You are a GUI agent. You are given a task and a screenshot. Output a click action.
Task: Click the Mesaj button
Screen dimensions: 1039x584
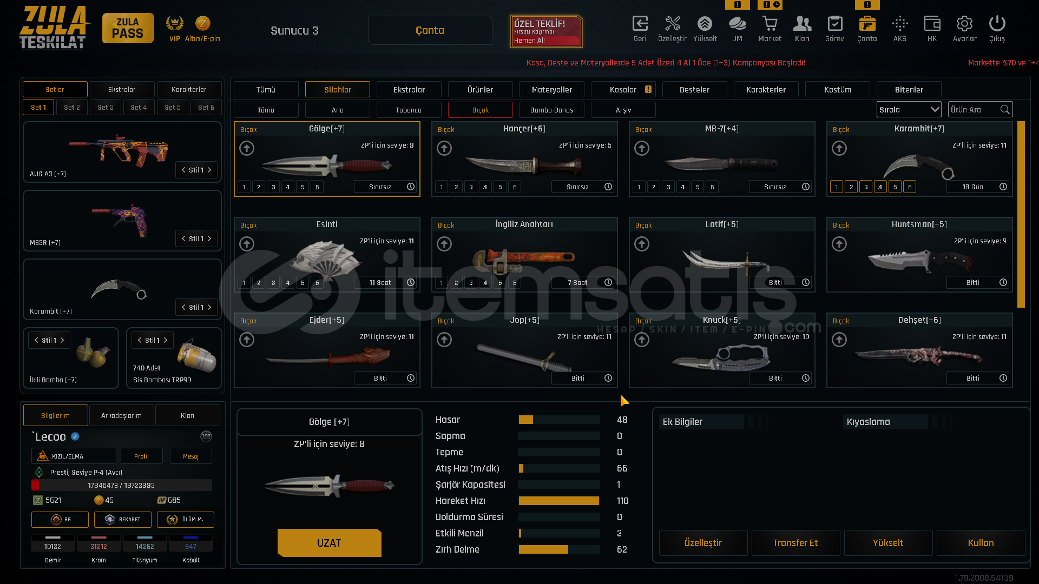(x=190, y=456)
